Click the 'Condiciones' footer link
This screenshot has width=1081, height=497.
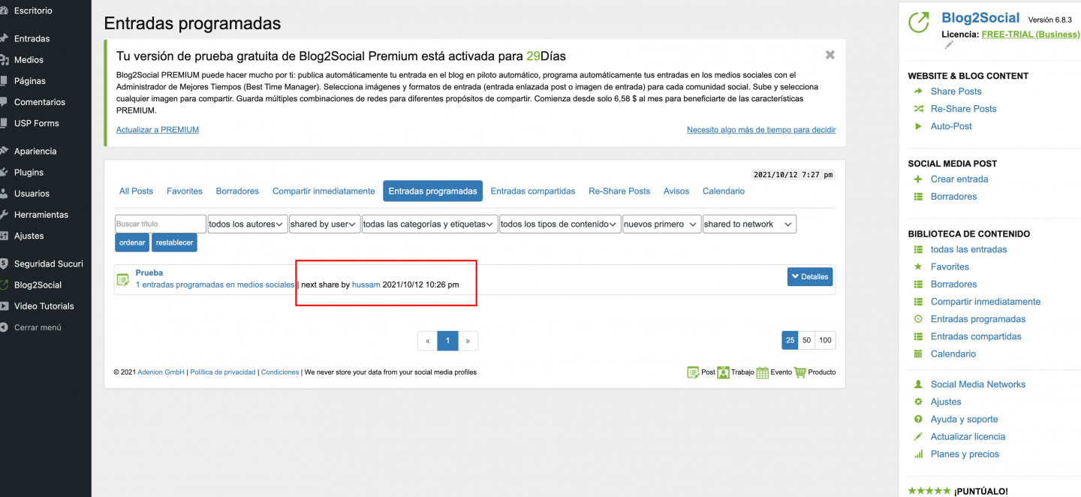[280, 372]
